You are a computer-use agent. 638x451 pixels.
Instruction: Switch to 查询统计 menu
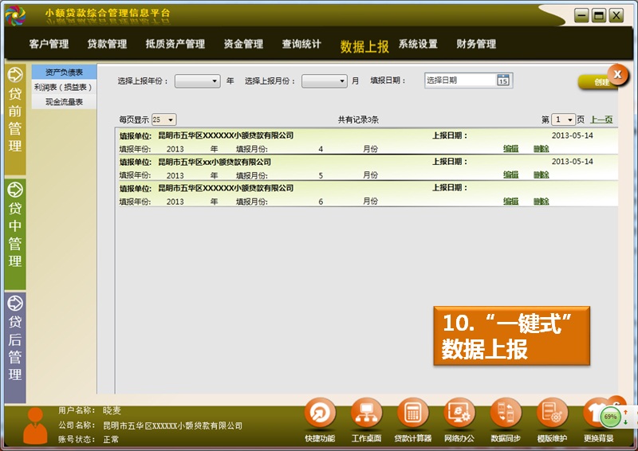301,45
